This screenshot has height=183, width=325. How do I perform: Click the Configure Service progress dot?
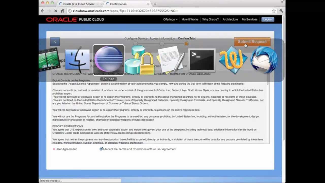[x=135, y=44]
